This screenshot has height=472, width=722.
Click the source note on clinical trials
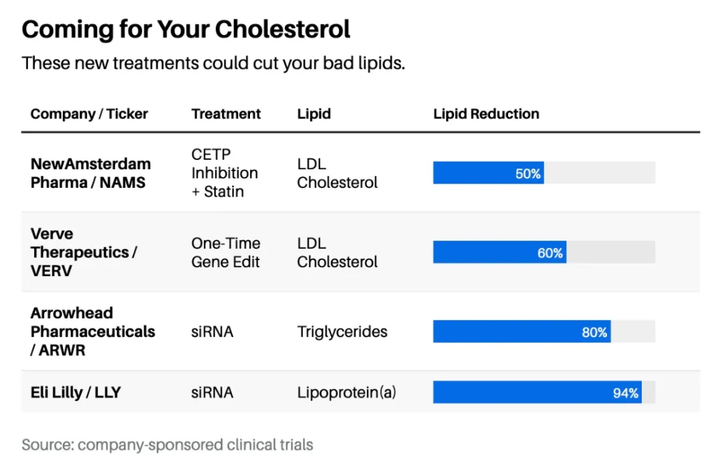coord(167,445)
